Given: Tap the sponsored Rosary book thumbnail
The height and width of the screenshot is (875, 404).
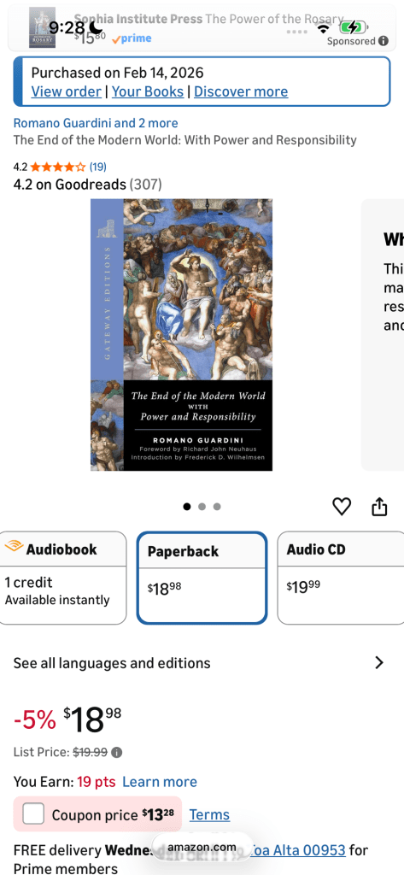Looking at the screenshot, I should (x=42, y=27).
